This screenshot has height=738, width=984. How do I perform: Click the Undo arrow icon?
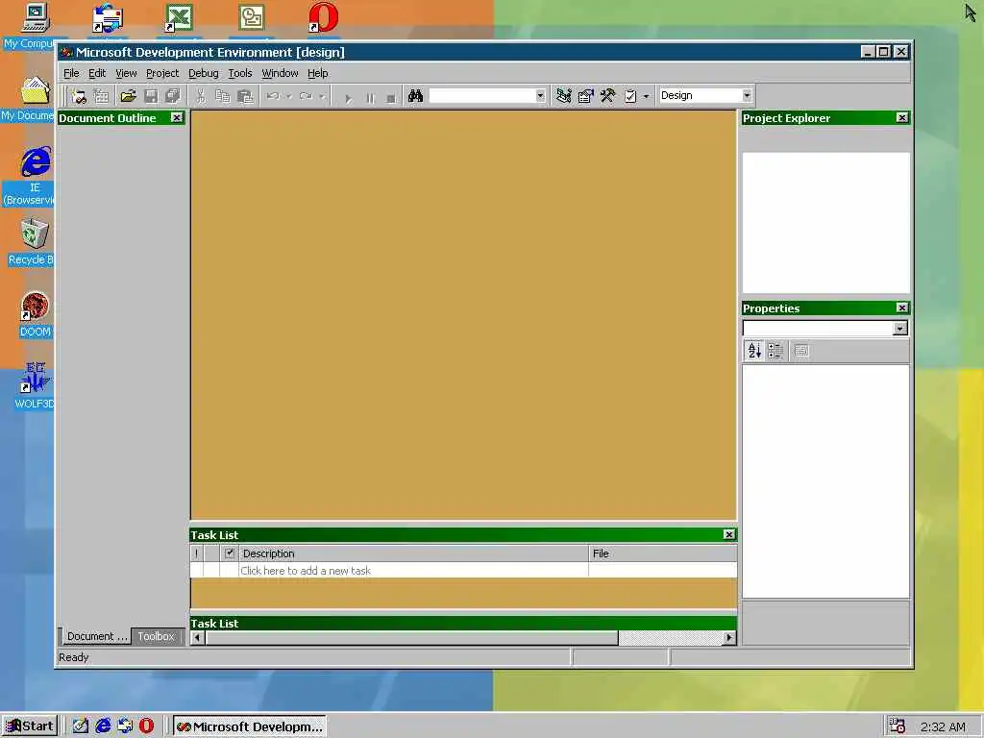273,96
